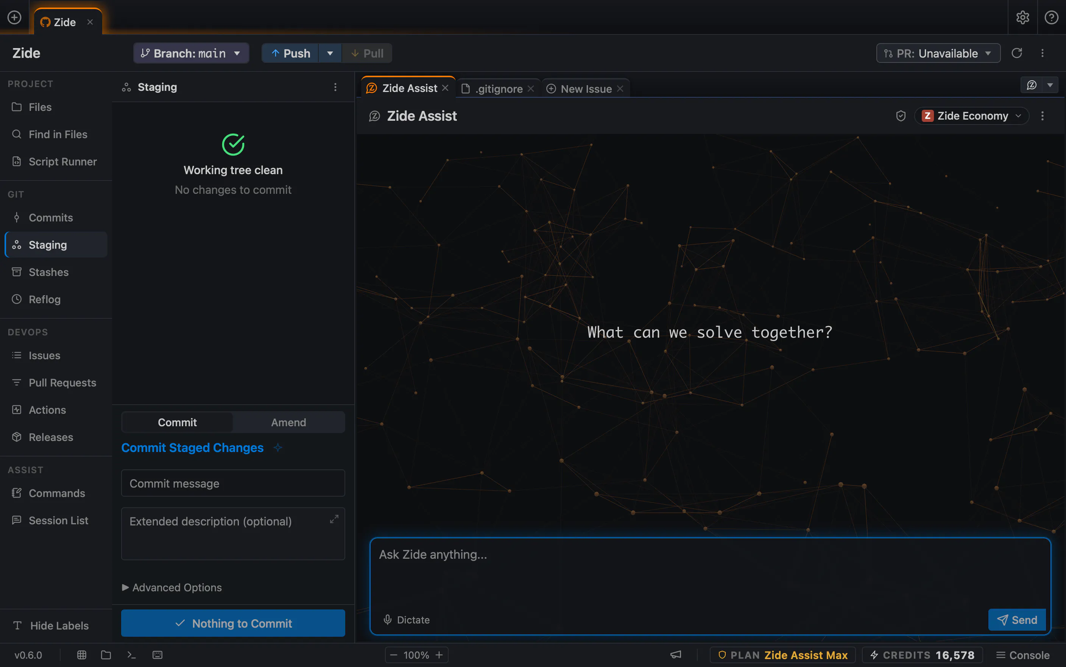
Task: Expand the extended description field
Action: pos(334,519)
